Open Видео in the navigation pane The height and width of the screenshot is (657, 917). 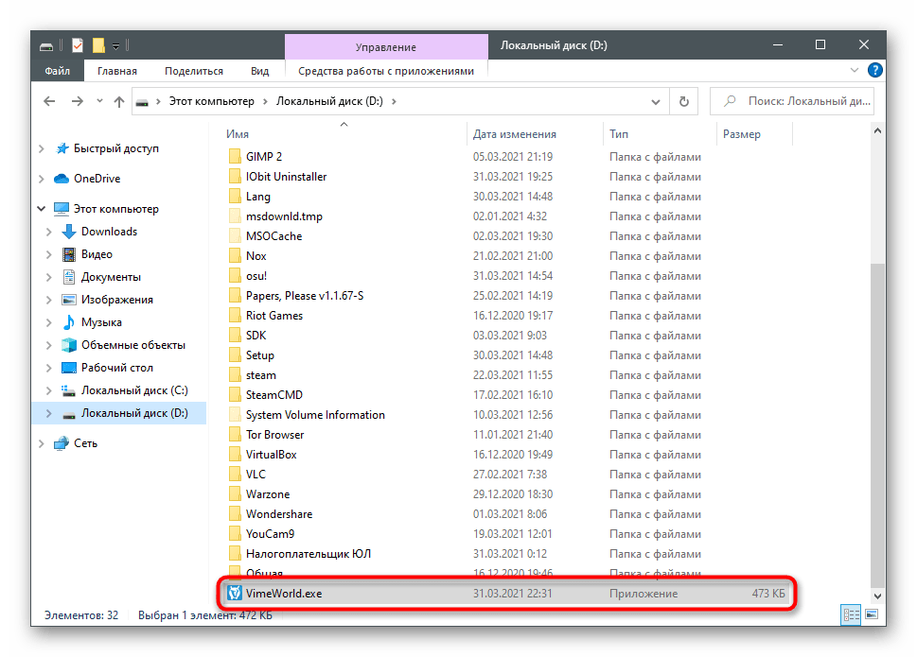point(97,254)
